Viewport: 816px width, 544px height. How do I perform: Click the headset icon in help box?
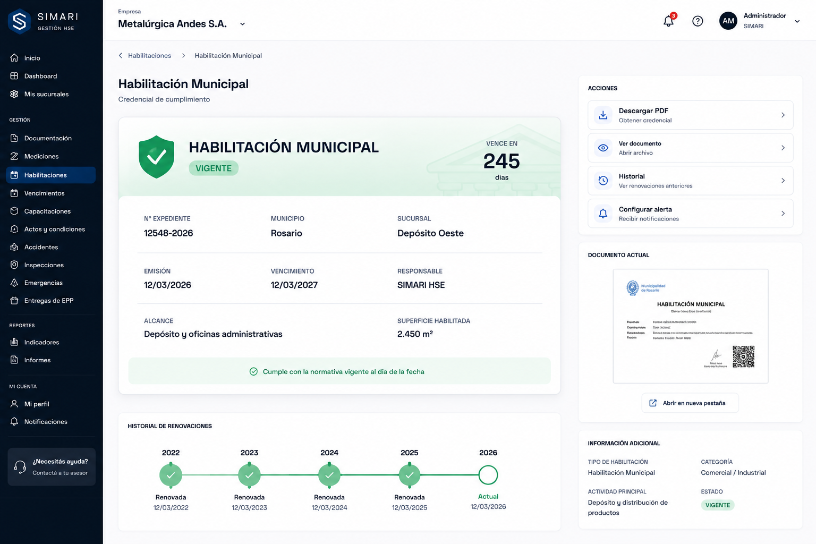(20, 467)
